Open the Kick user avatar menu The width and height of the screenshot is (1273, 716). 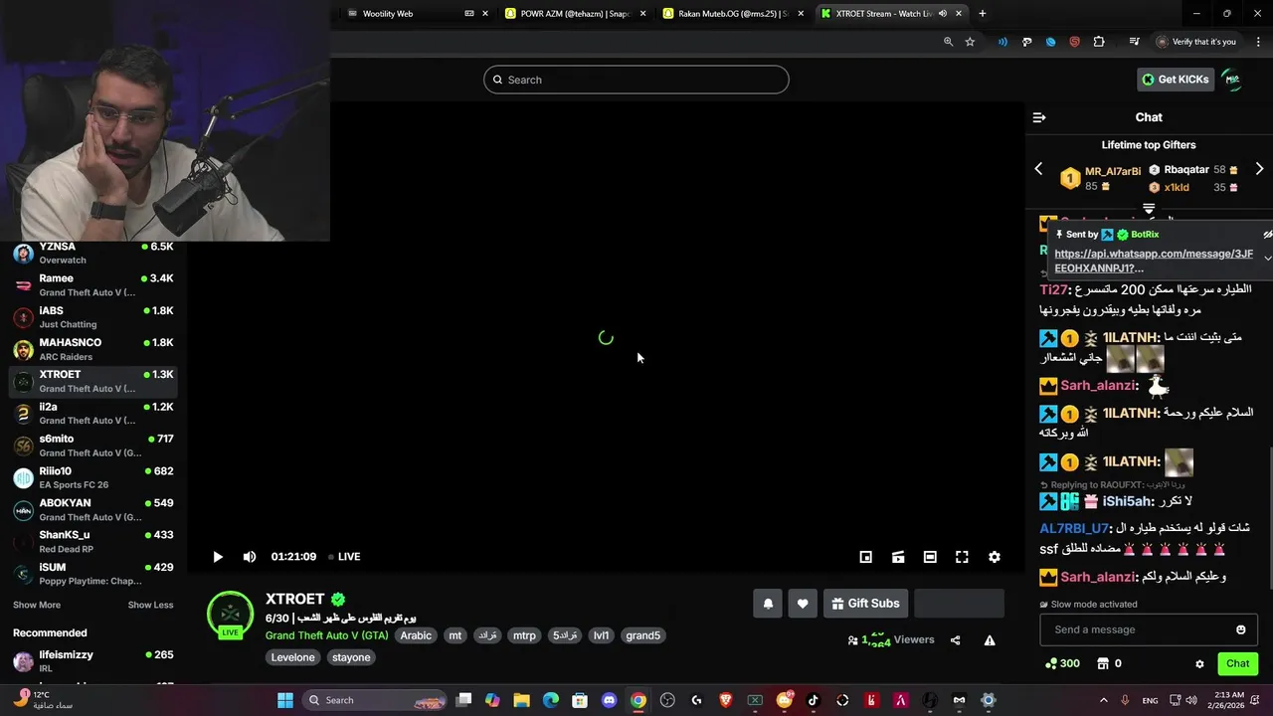pyautogui.click(x=1232, y=80)
